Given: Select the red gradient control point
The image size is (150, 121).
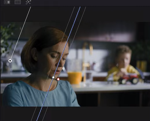Looking at the screenshot, I should (58, 79).
